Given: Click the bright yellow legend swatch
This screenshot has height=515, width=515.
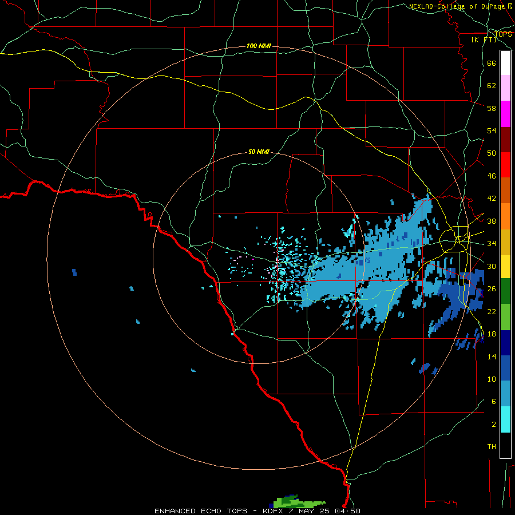Looking at the screenshot, I should click(x=505, y=267).
